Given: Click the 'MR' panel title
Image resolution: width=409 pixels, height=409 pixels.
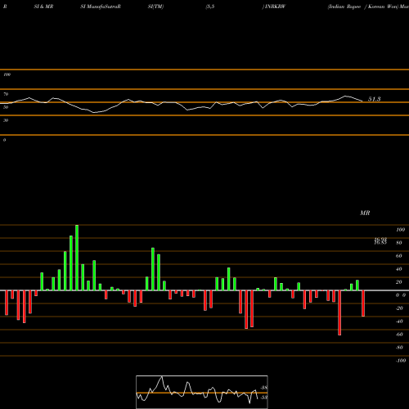Looking at the screenshot, I should pyautogui.click(x=365, y=213).
